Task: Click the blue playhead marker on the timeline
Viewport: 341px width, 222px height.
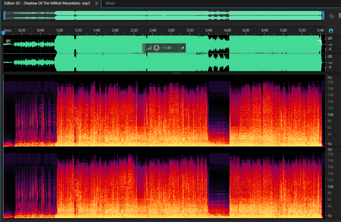Action: click(x=3, y=33)
